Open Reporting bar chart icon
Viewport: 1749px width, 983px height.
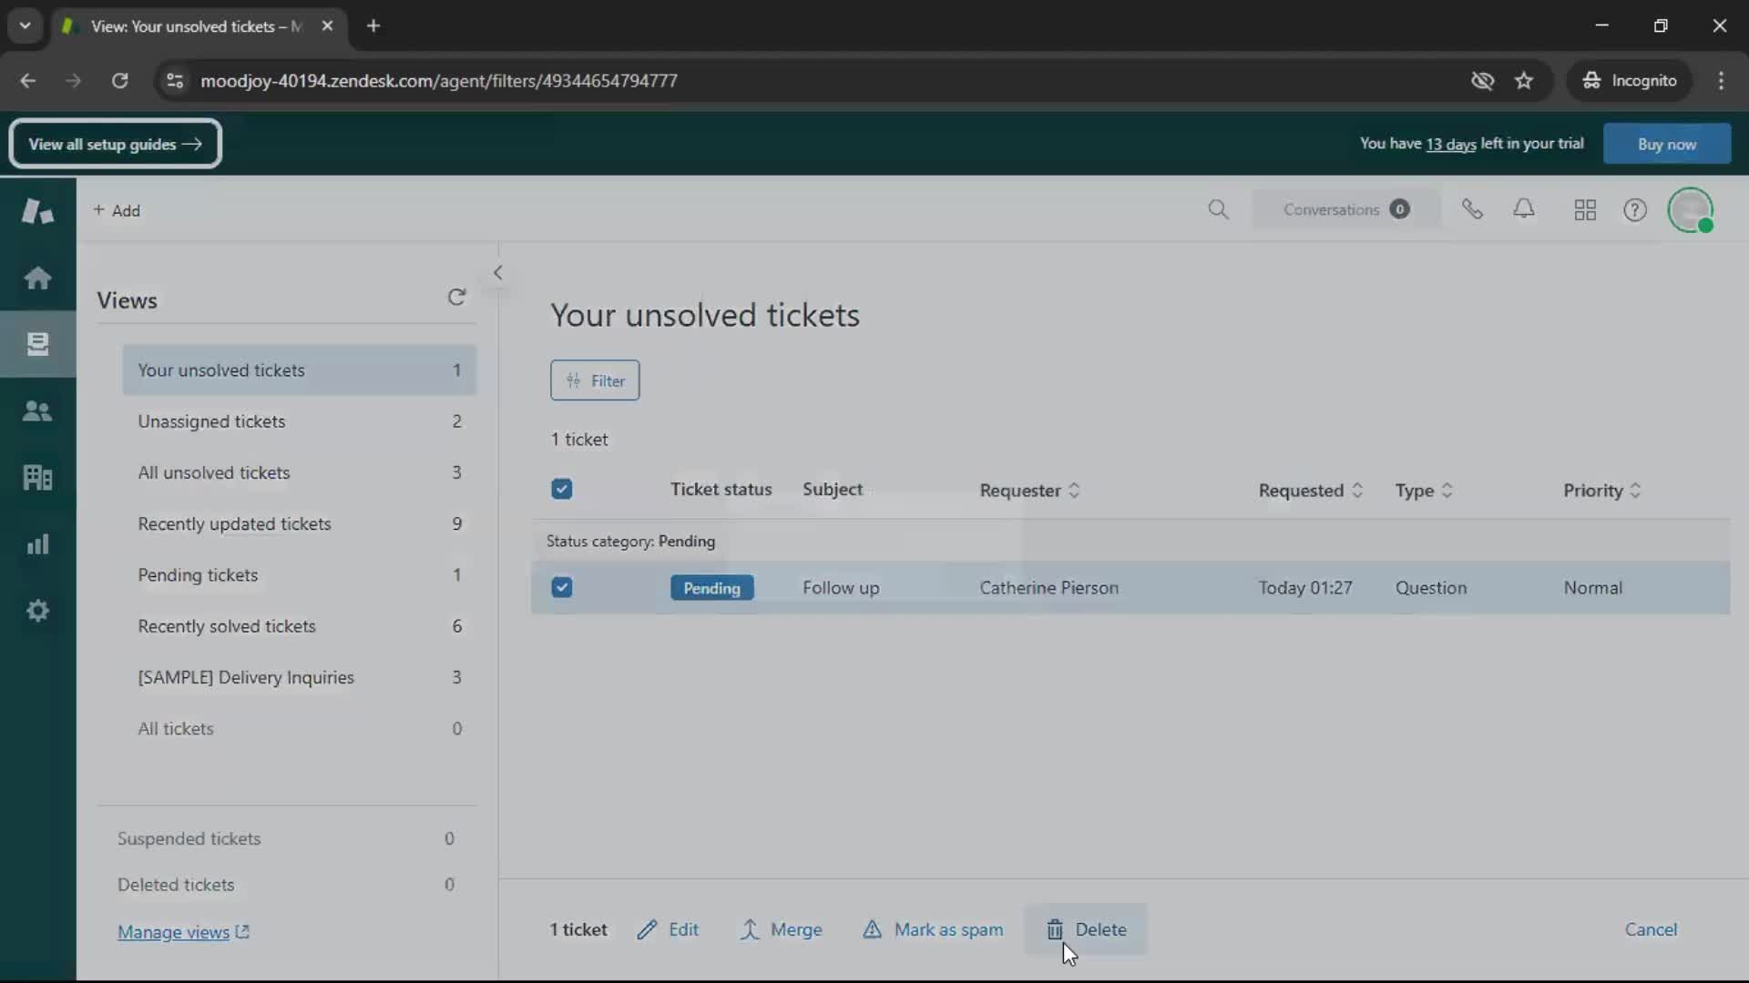coord(37,544)
